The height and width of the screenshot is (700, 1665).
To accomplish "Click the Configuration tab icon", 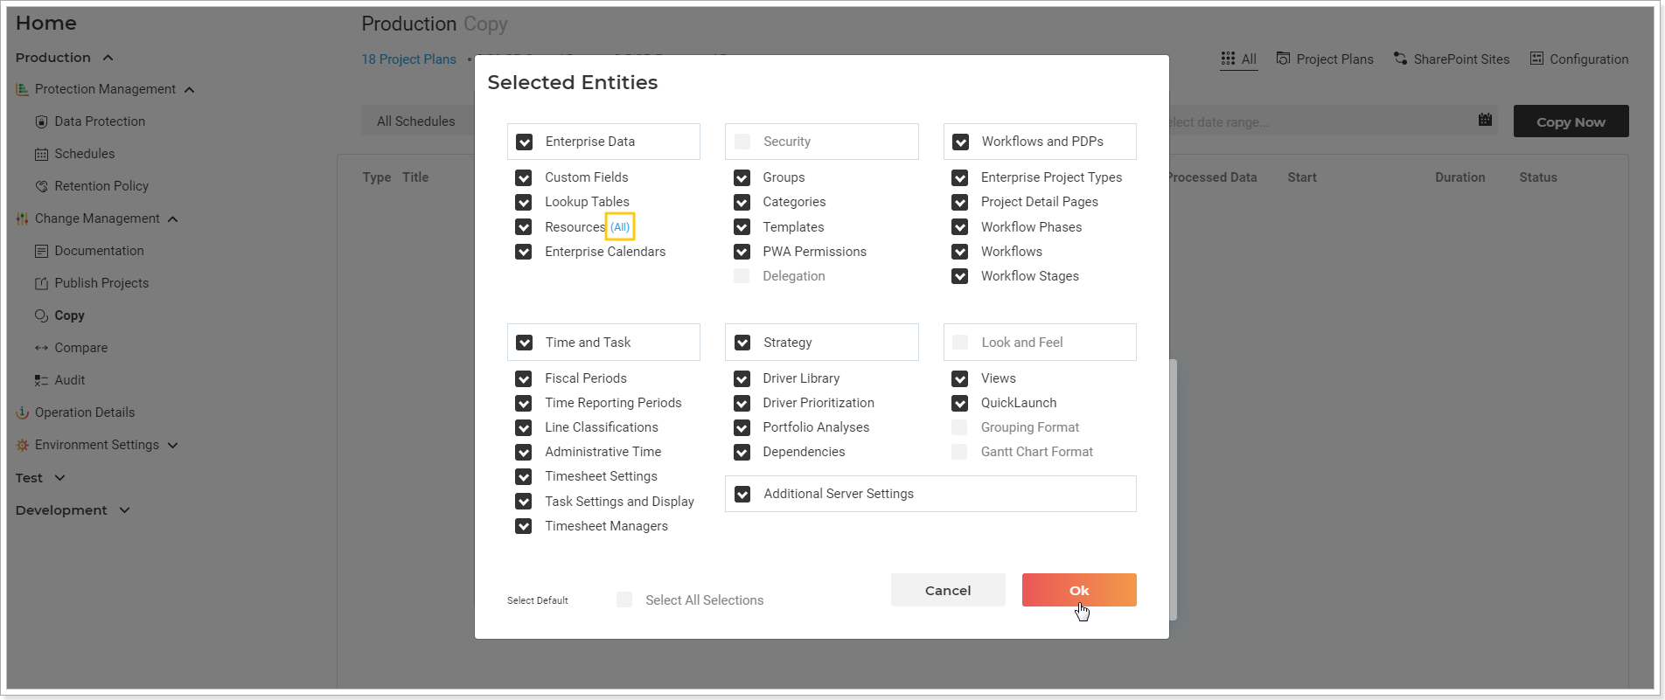I will coord(1536,59).
